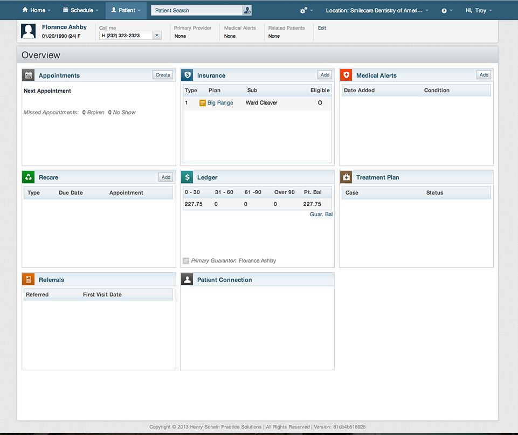Click the Patient Connection panel title
518x435 pixels.
click(x=225, y=280)
